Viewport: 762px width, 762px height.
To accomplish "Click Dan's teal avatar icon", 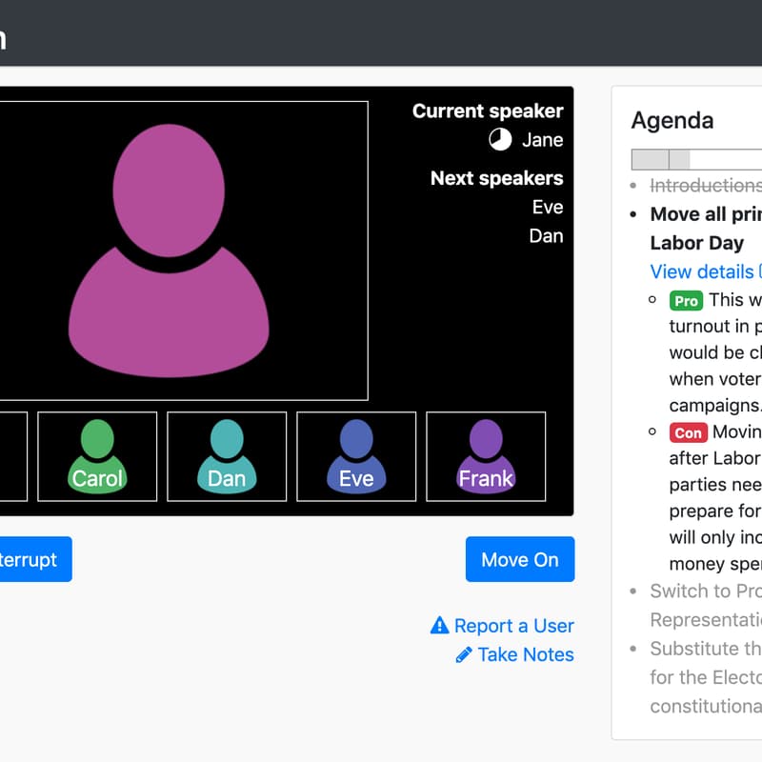I will tap(227, 456).
